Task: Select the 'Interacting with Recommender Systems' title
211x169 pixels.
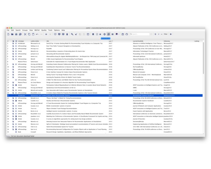Action: (x=58, y=54)
